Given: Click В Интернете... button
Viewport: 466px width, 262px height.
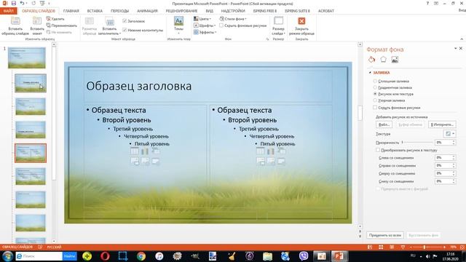Looking at the screenshot, I should coord(442,124).
